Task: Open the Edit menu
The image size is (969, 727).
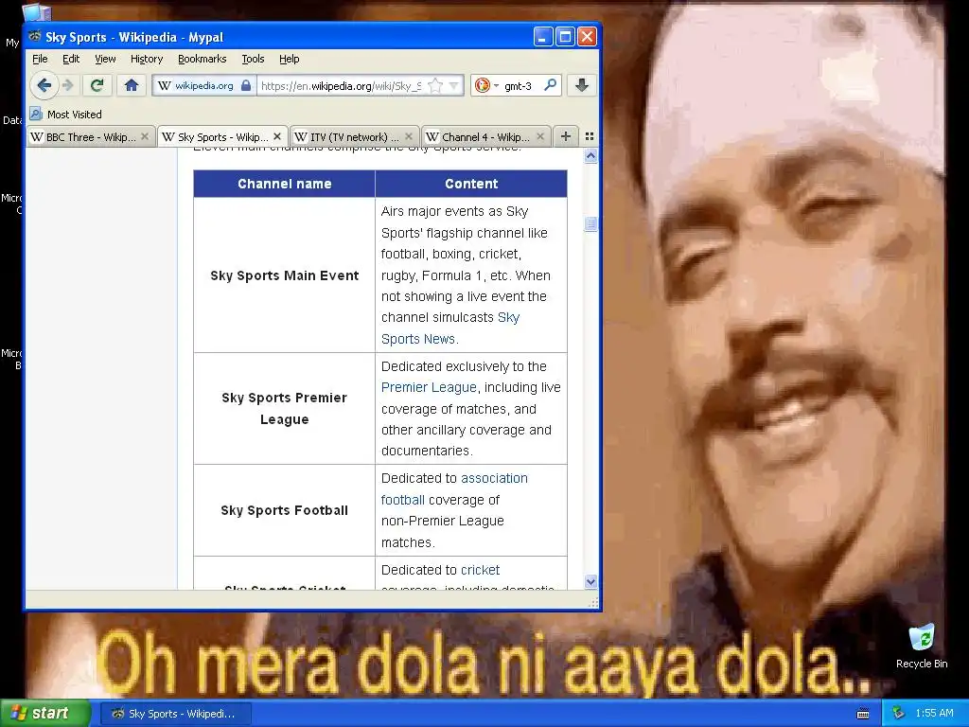Action: click(71, 59)
